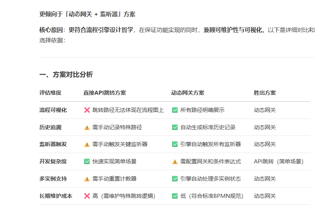Click the text 自动生成标准历史记录
Screen dimensions: 326x210
pos(208,127)
